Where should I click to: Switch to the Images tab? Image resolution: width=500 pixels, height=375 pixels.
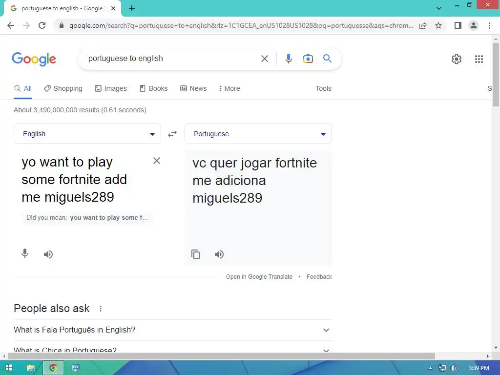click(111, 89)
